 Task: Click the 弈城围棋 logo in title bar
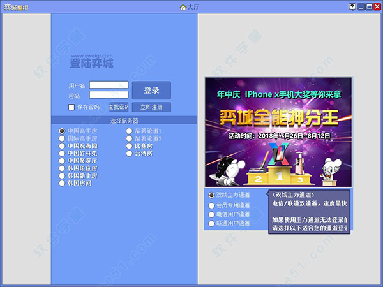coord(16,8)
